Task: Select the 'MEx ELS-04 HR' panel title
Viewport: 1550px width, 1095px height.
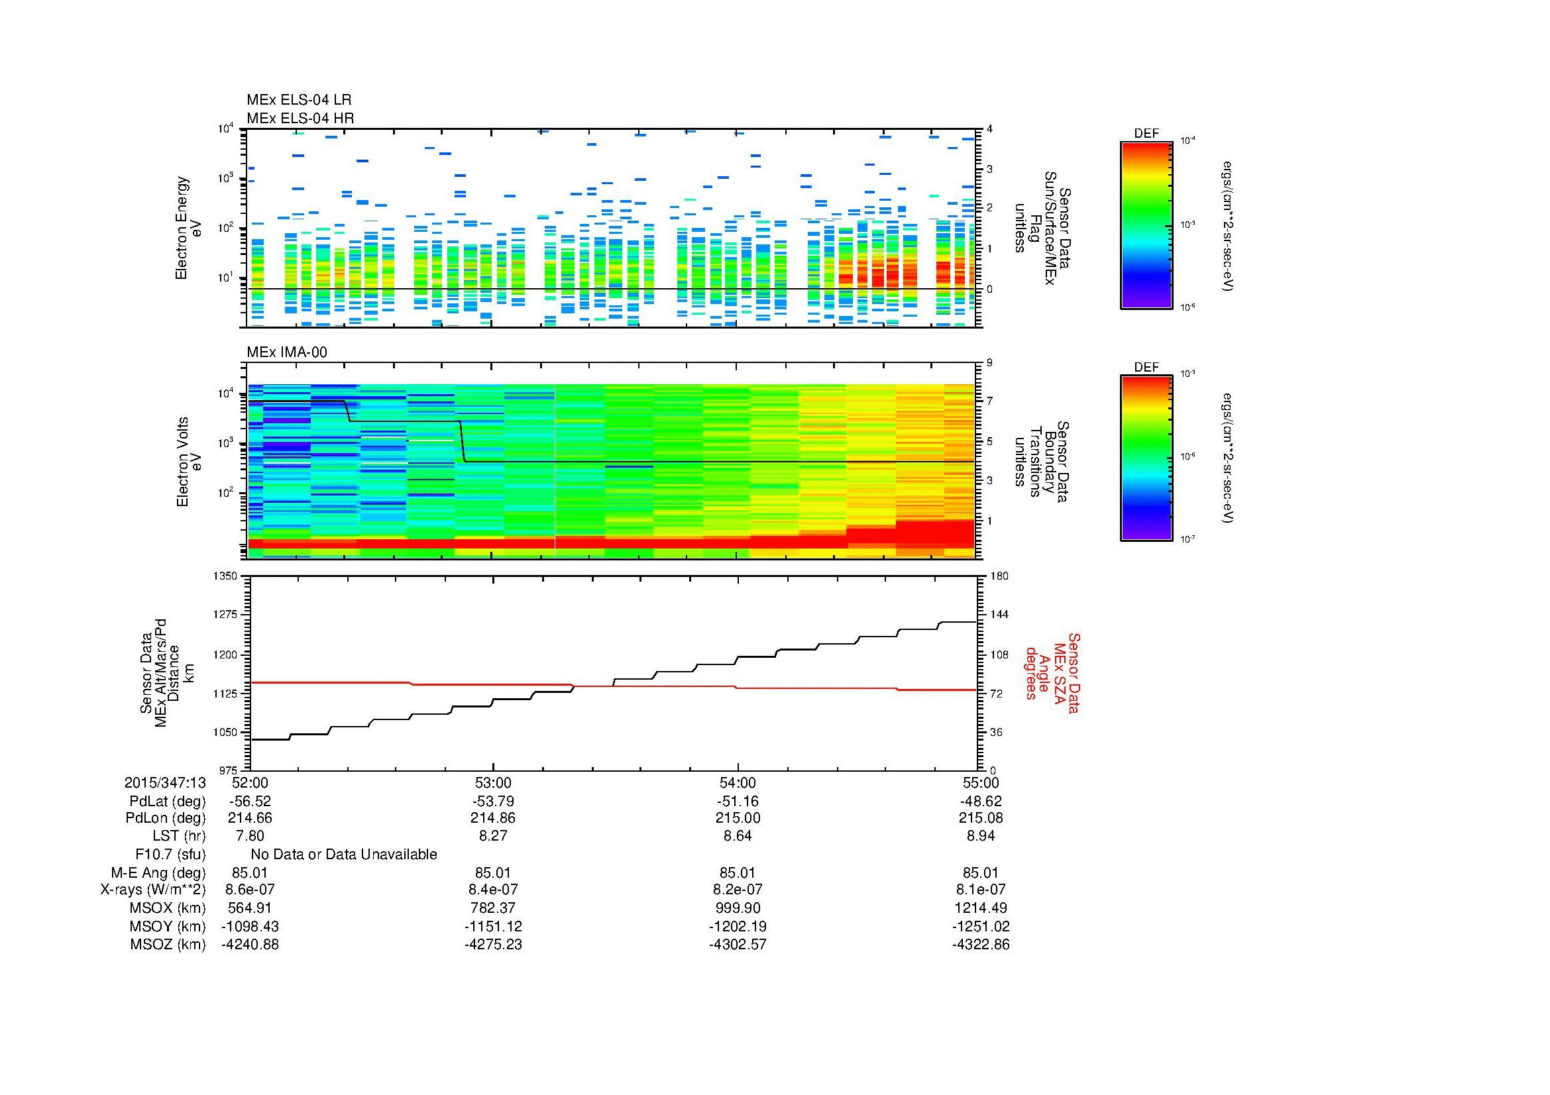Action: (300, 118)
